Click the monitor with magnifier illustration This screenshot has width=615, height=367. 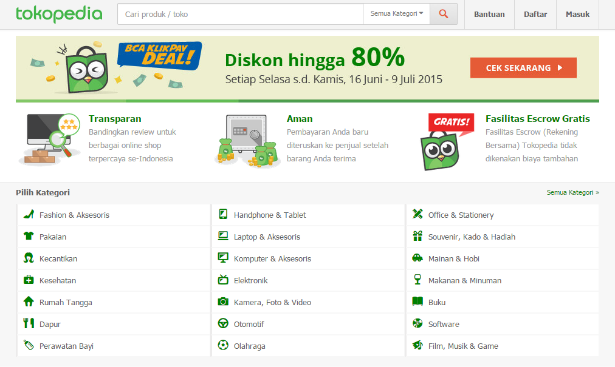point(49,140)
